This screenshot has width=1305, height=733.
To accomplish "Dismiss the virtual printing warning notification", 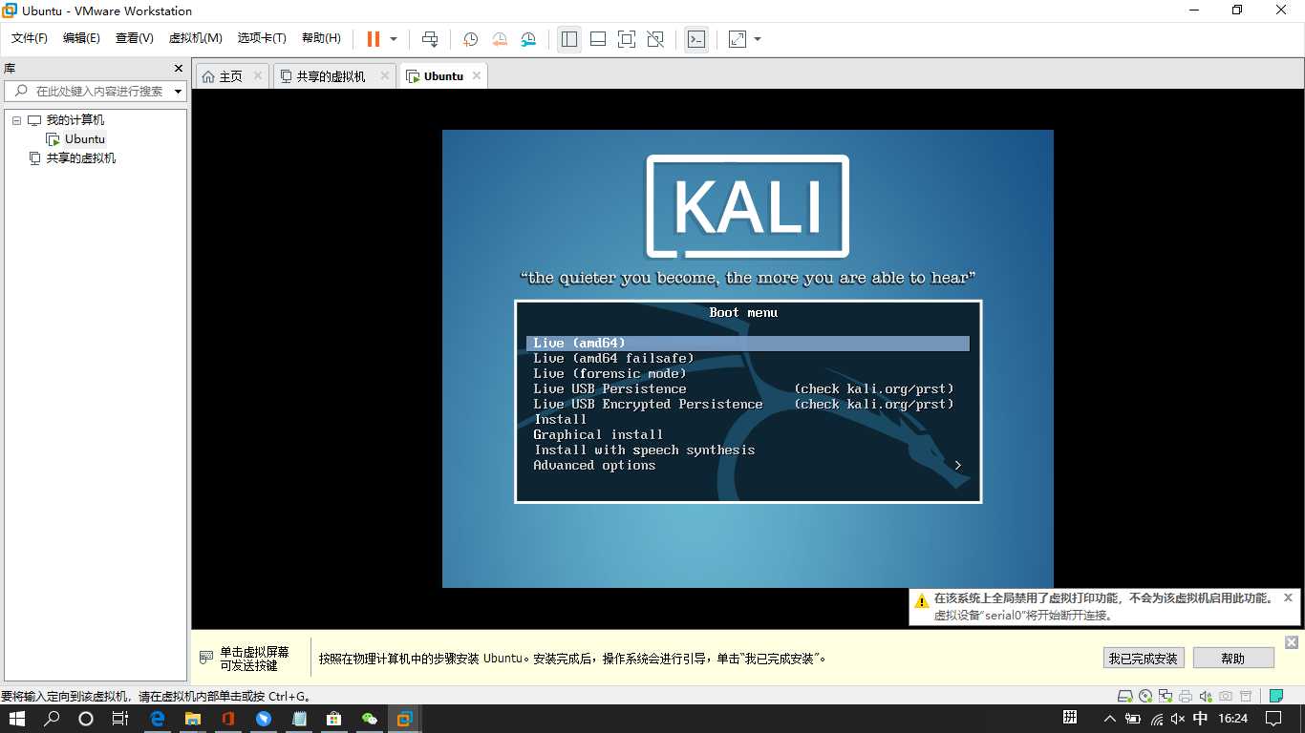I will click(x=1288, y=597).
